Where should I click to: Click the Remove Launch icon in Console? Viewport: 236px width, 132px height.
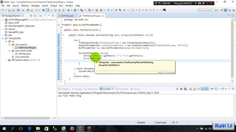click(181, 89)
